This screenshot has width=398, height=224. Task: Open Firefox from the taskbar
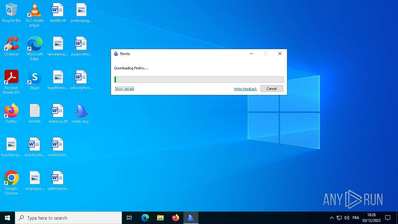(176, 218)
